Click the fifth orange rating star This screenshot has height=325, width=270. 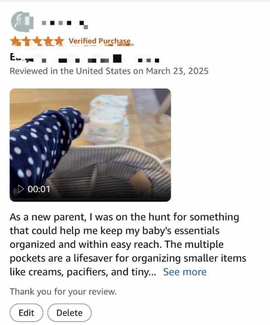pyautogui.click(x=59, y=41)
